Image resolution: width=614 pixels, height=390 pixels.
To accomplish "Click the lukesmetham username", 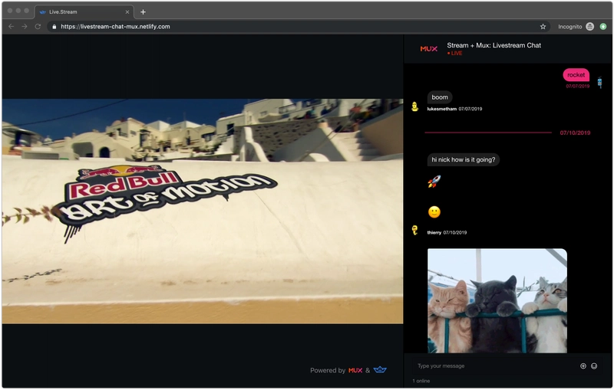I will click(442, 109).
